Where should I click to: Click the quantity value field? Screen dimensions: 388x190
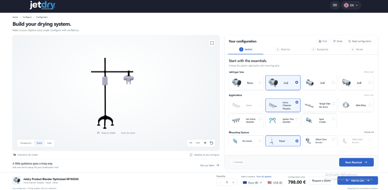pos(227,183)
